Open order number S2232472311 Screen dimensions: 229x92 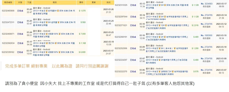tap(8, 22)
